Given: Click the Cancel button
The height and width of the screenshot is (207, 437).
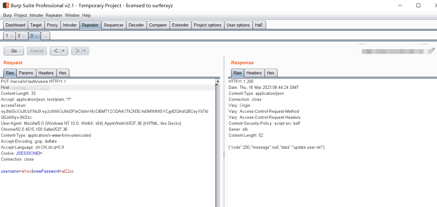Looking at the screenshot, I should [37, 51].
